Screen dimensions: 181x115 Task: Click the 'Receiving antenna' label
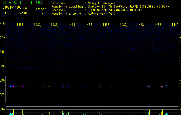click(66, 14)
